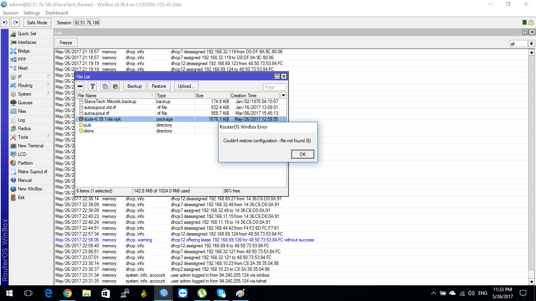
Task: Expand the System submenu arrow
Action: [x=49, y=94]
